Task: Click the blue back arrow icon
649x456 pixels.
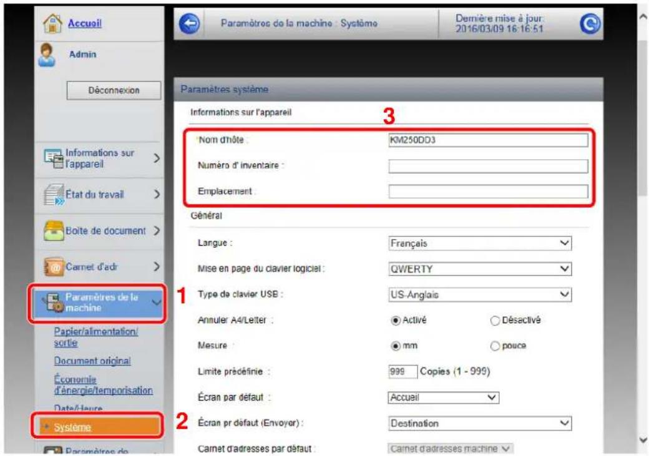Action: click(190, 24)
